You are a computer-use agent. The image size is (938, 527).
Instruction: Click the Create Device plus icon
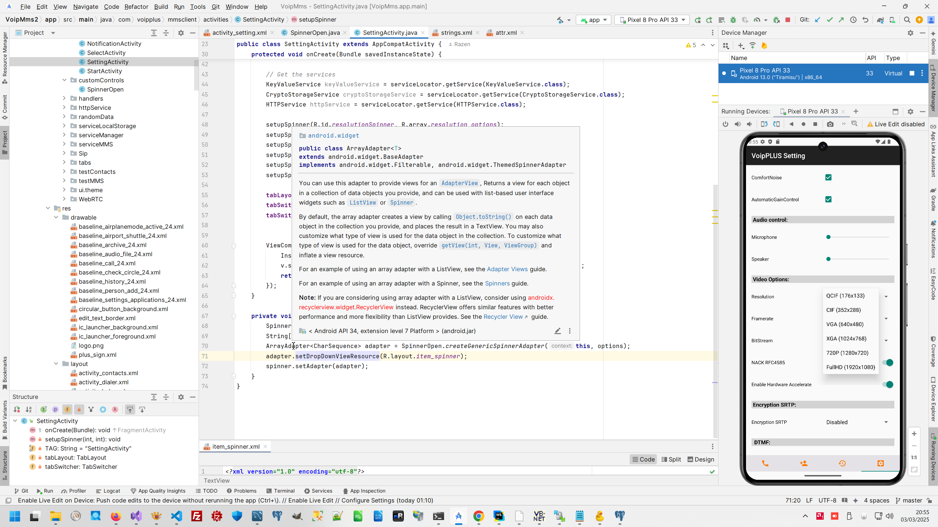tap(741, 45)
